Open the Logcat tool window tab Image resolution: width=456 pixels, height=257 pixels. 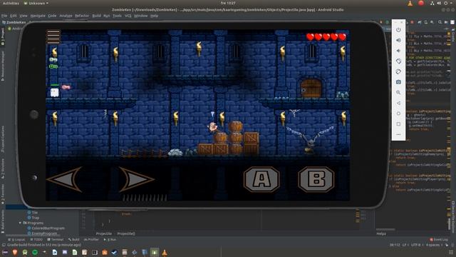point(17,240)
